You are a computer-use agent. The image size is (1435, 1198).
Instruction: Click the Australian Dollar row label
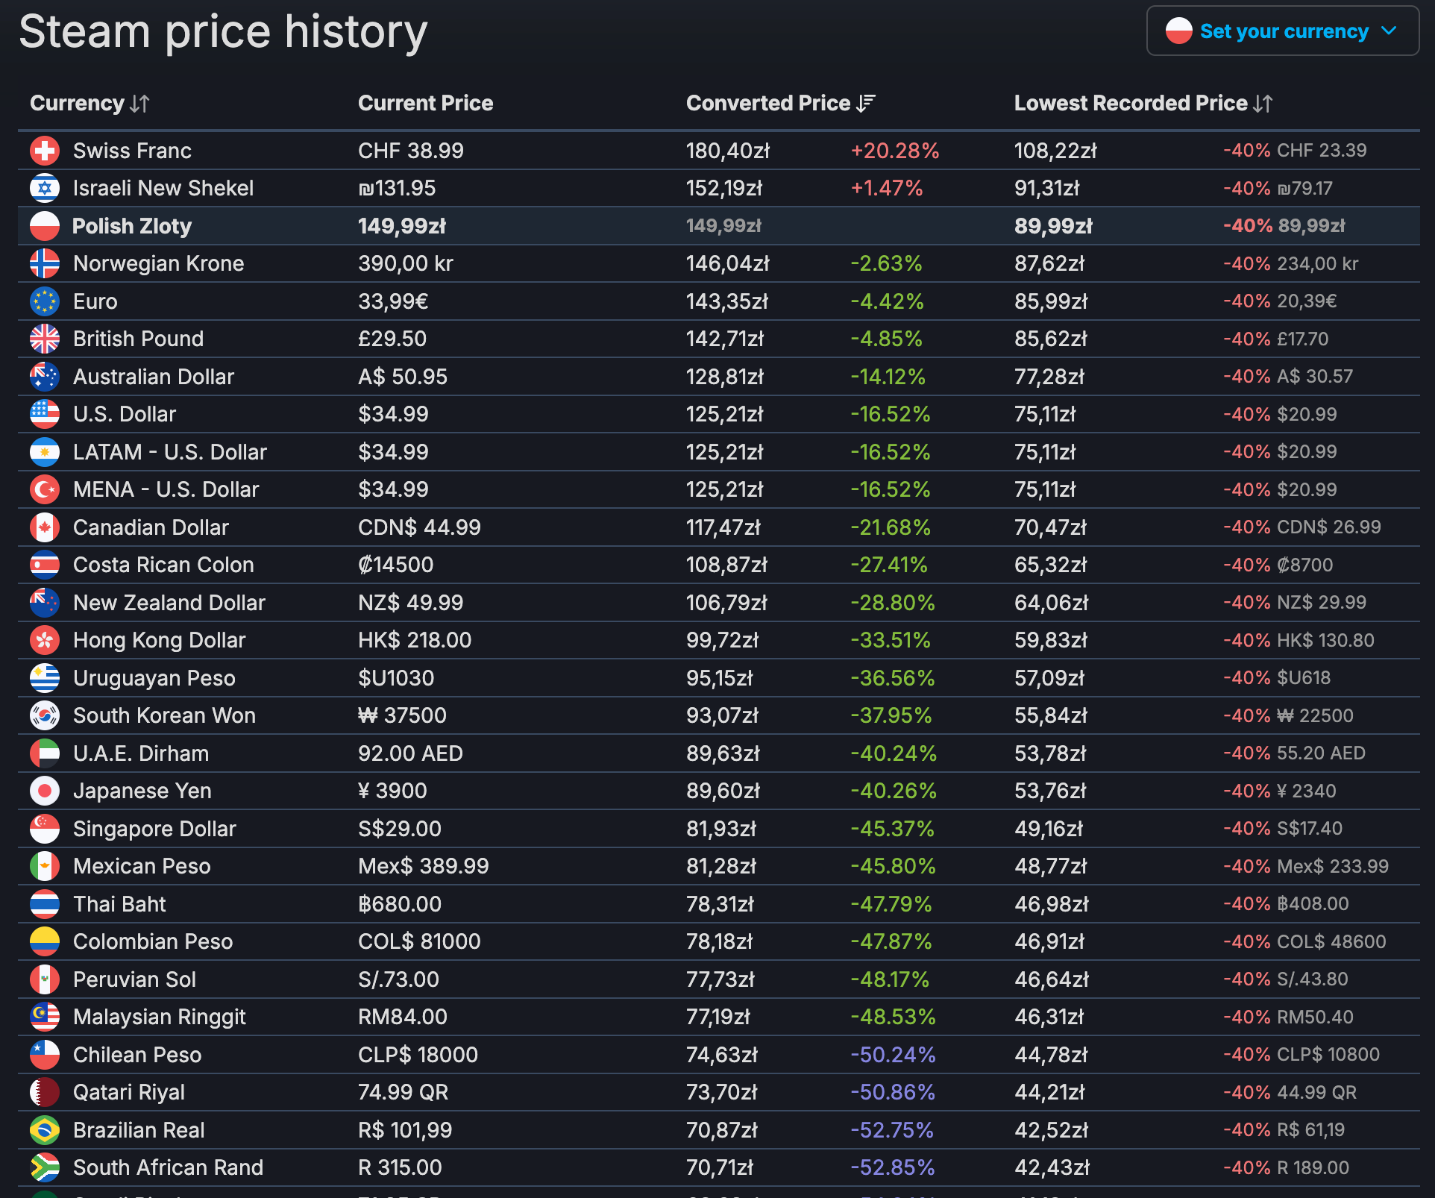(x=154, y=377)
